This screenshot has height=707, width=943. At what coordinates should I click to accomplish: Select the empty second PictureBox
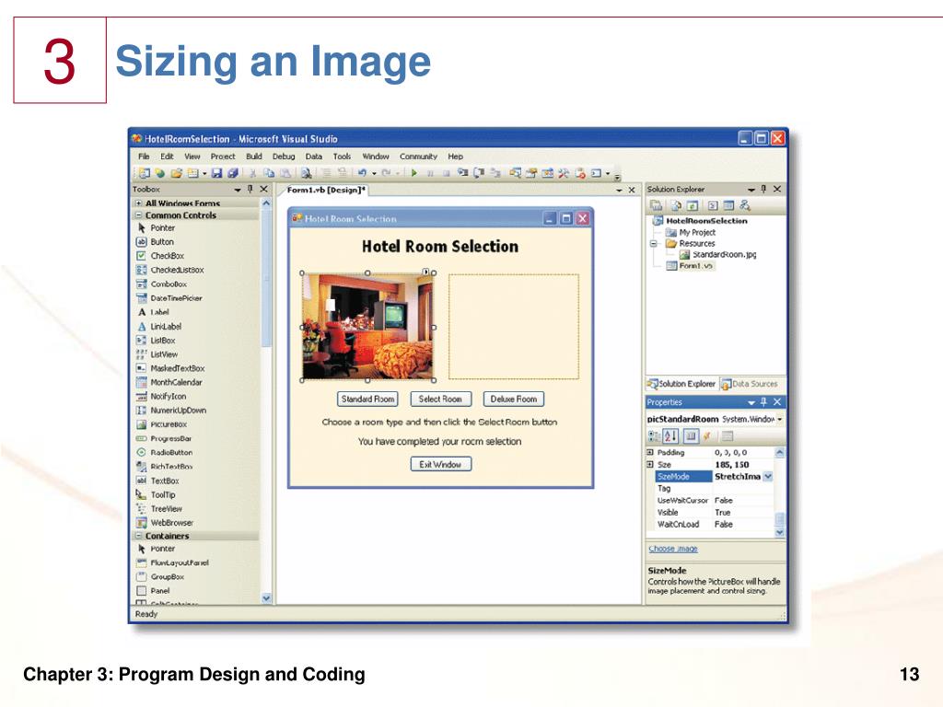click(x=514, y=327)
